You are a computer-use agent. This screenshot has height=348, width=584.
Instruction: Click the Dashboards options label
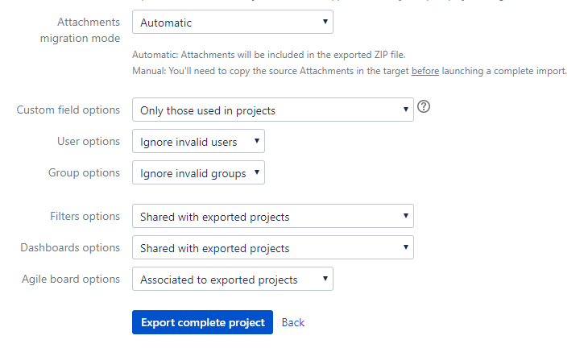[x=70, y=248]
